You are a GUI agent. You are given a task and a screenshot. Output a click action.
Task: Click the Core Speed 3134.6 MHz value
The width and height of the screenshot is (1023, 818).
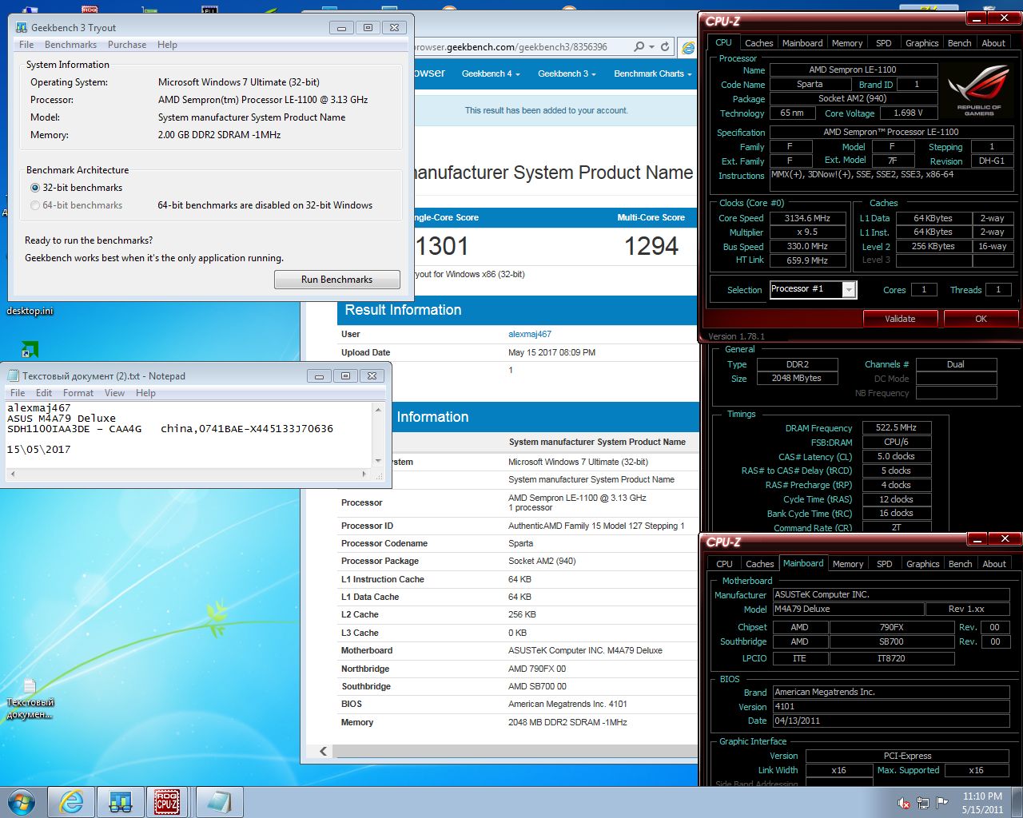pyautogui.click(x=807, y=218)
